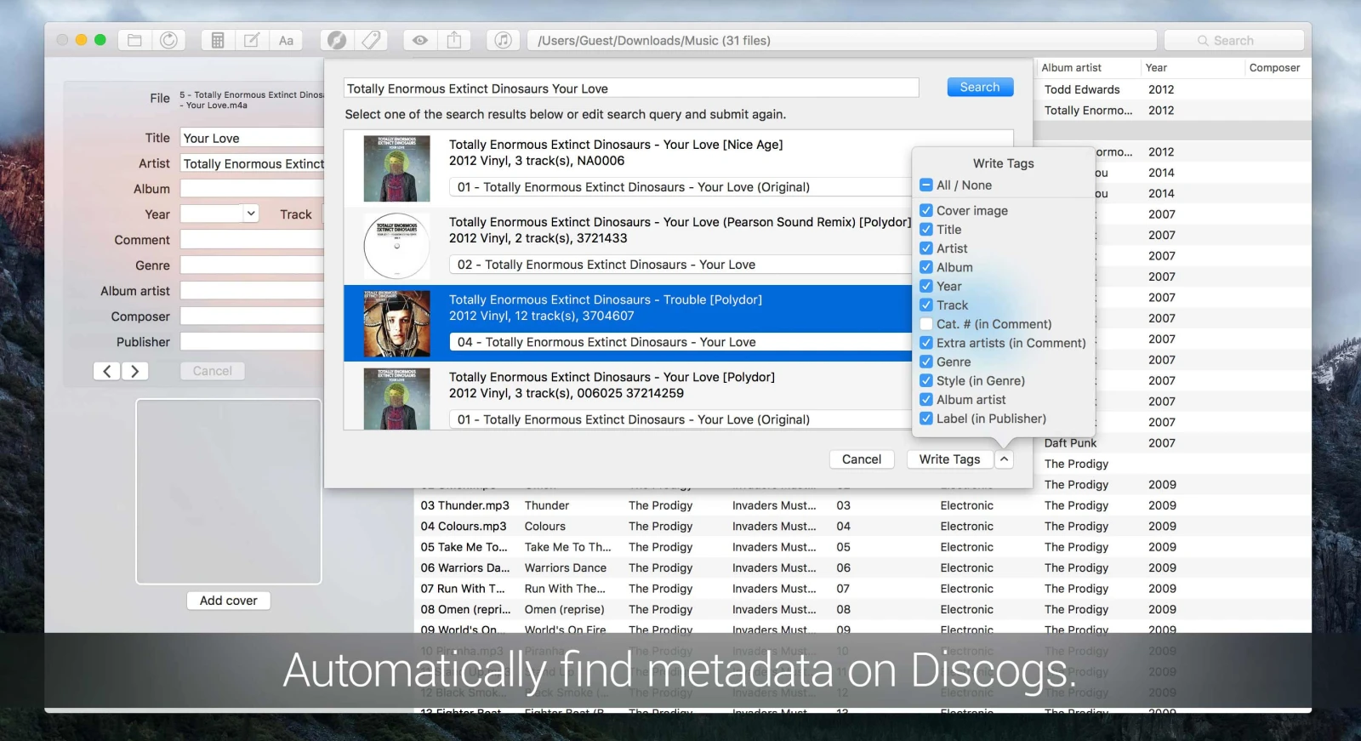
Task: Select file row 04 Colours.mp3
Action: pyautogui.click(x=863, y=527)
